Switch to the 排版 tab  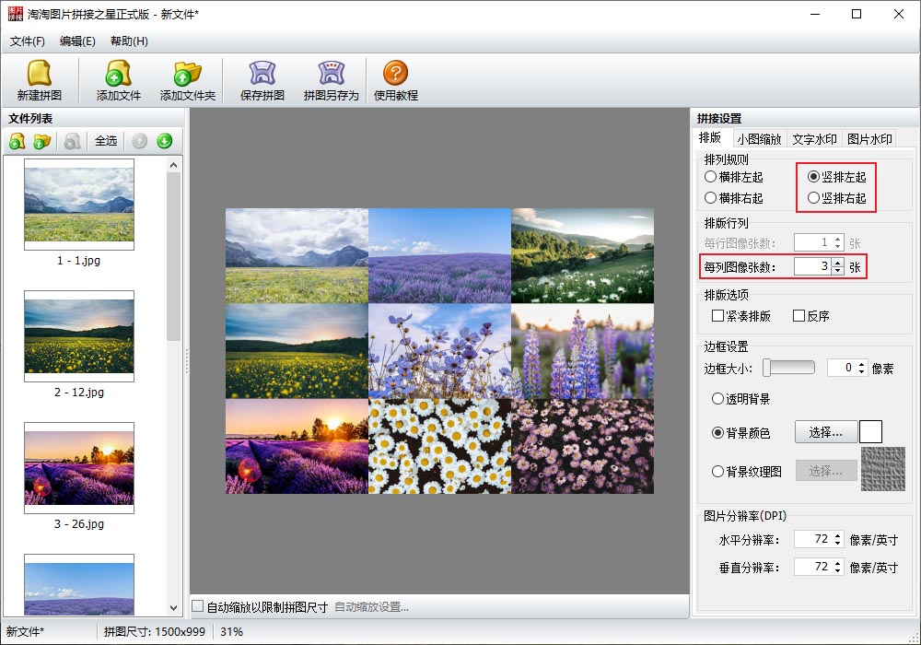[710, 138]
